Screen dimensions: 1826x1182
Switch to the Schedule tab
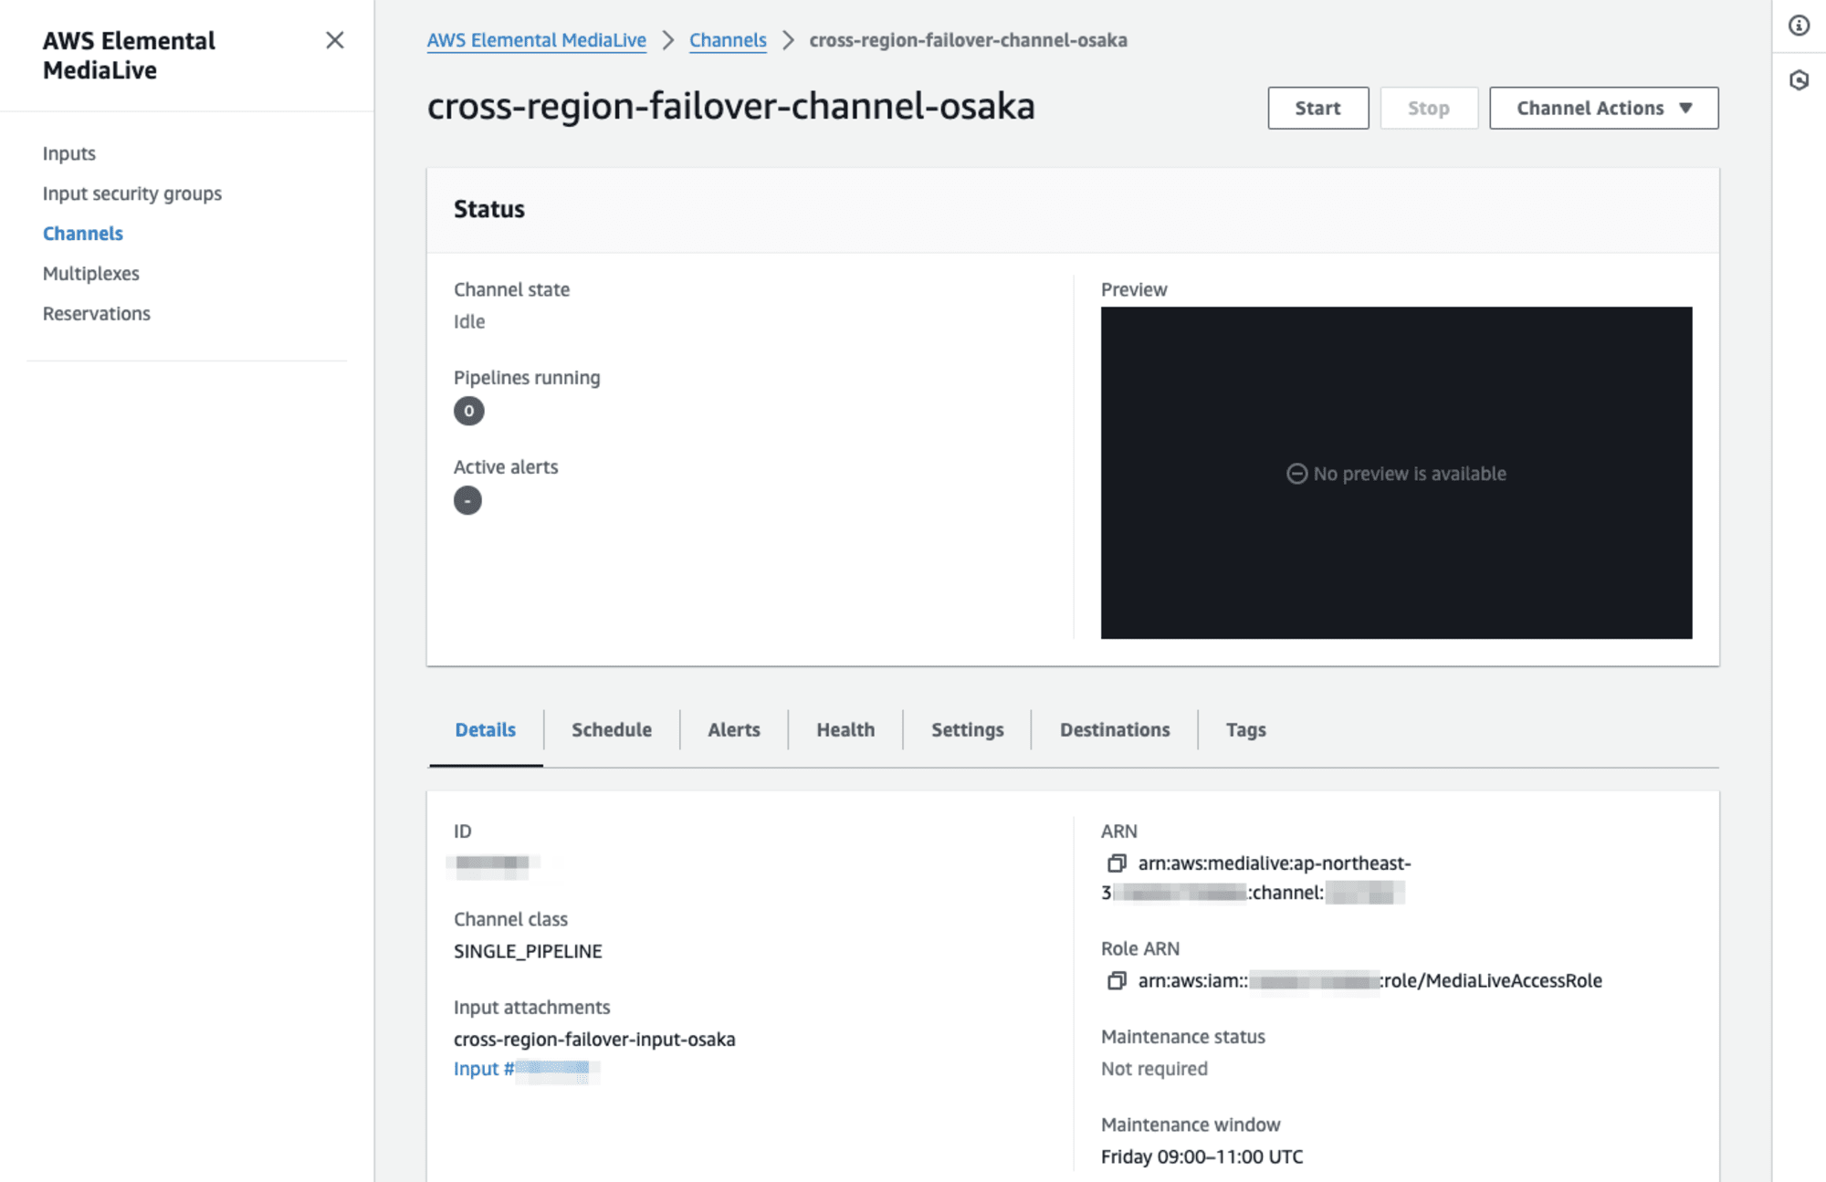(612, 729)
